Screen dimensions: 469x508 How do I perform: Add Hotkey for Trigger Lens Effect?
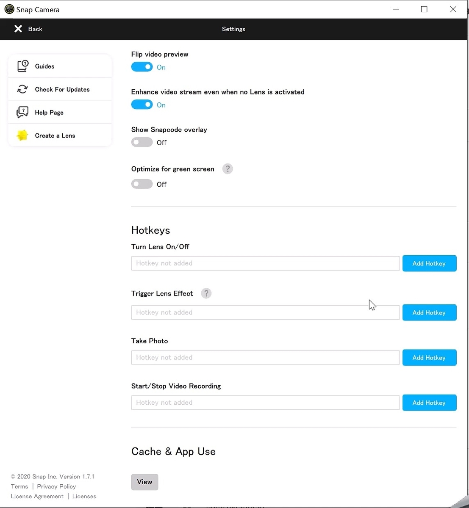coord(429,312)
